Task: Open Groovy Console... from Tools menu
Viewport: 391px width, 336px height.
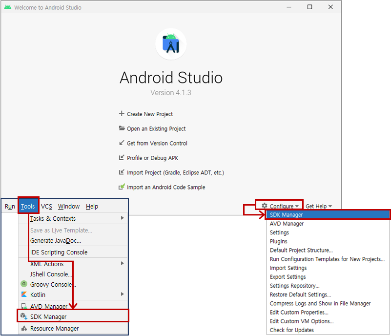Action: 73,284
